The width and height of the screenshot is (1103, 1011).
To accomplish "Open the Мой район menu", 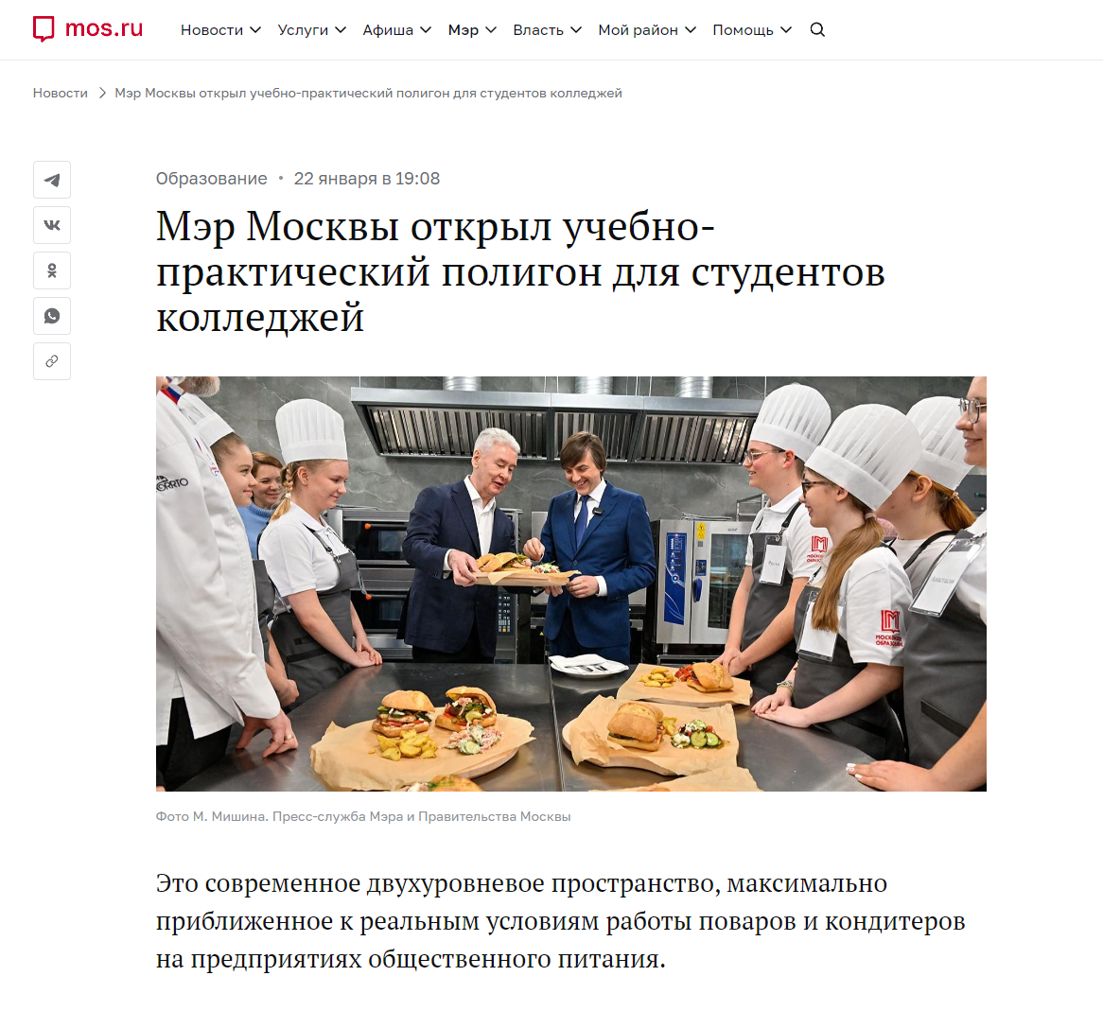I will pos(647,29).
